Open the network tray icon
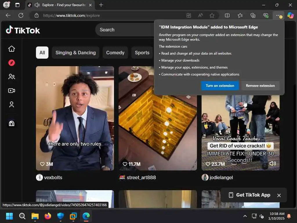Viewport: 297px width, 223px height. coord(254,216)
